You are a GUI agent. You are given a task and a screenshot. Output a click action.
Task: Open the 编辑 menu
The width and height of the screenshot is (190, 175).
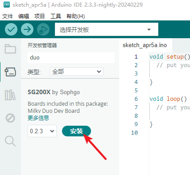point(24,16)
